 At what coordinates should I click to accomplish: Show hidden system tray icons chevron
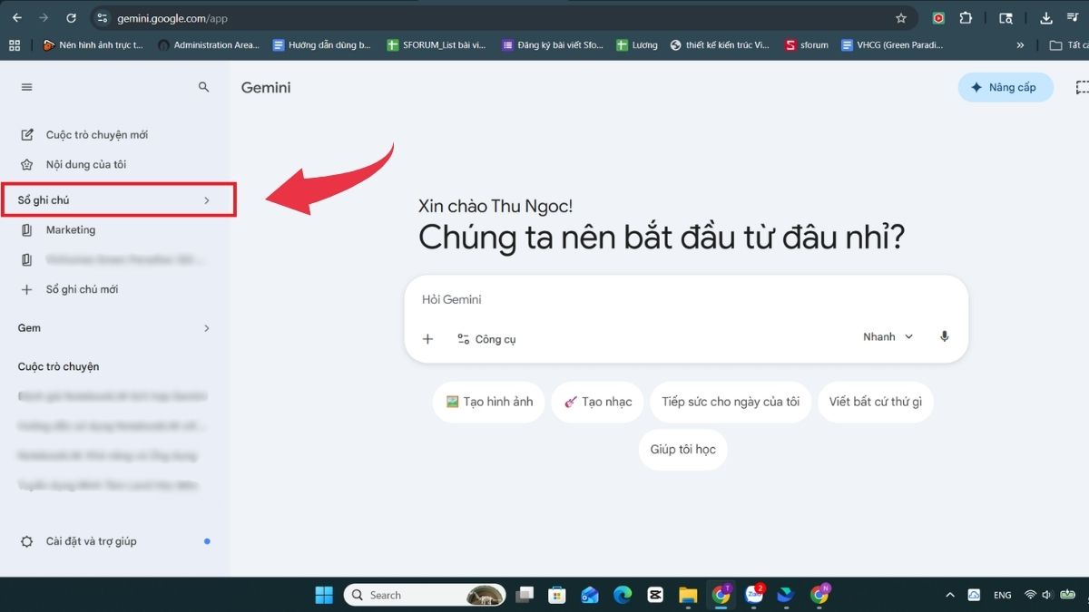coord(950,595)
